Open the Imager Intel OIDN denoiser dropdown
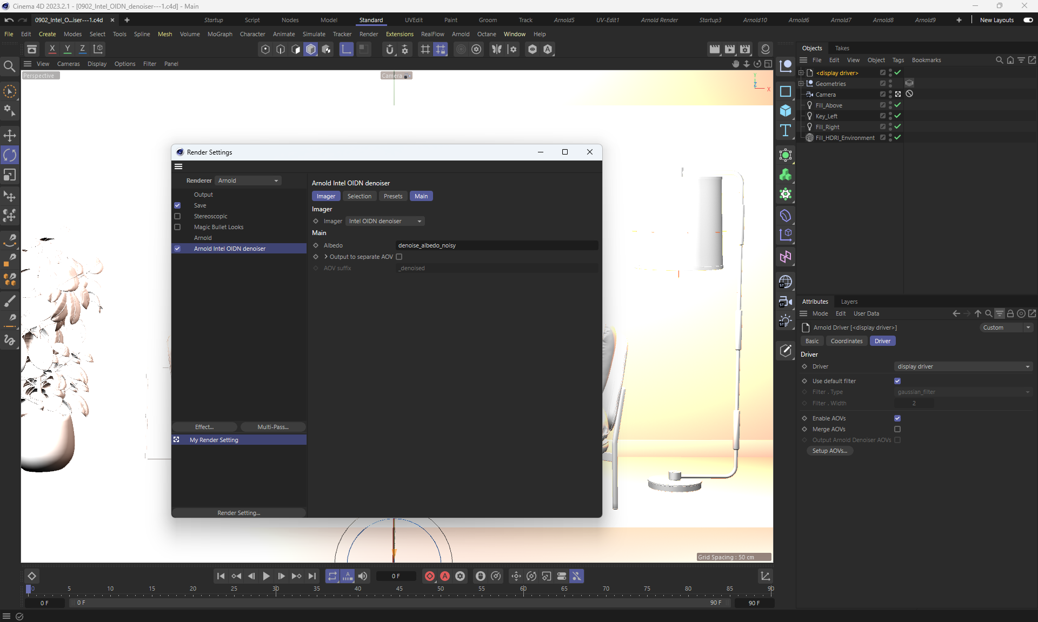This screenshot has height=622, width=1038. [385, 221]
